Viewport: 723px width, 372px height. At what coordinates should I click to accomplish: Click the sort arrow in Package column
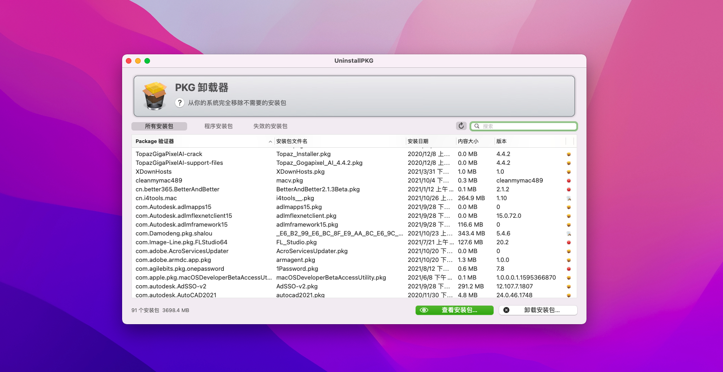(x=270, y=141)
